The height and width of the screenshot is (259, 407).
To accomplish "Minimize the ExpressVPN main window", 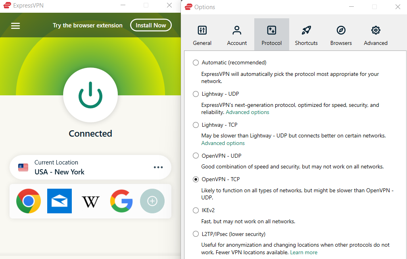I will coord(123,5).
